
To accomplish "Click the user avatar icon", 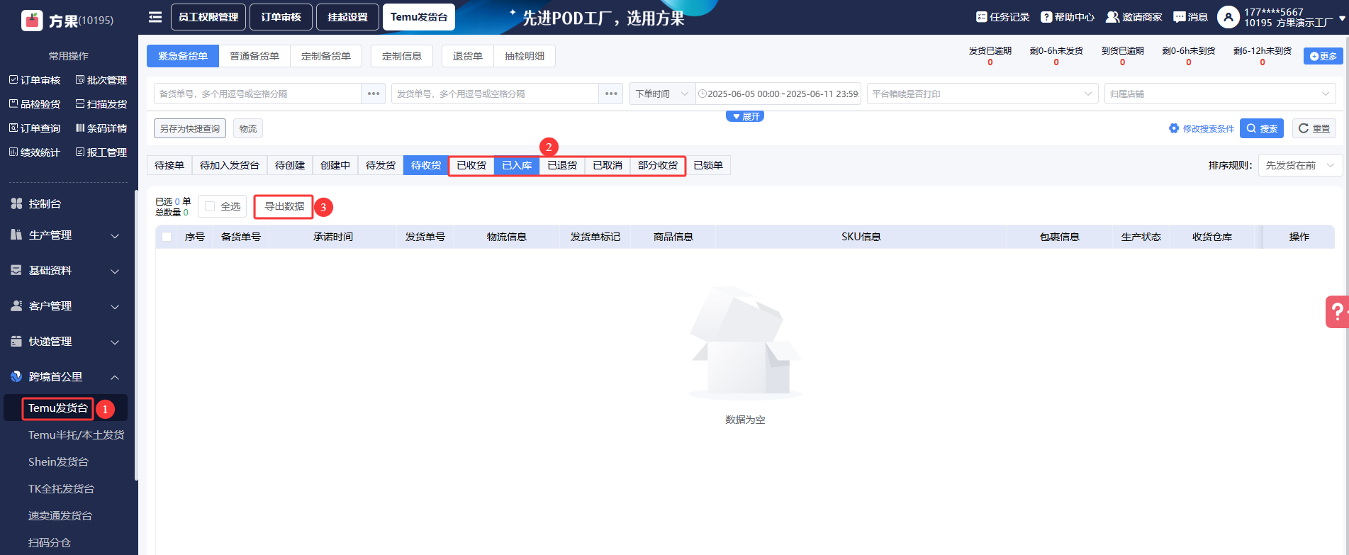I will [1228, 17].
